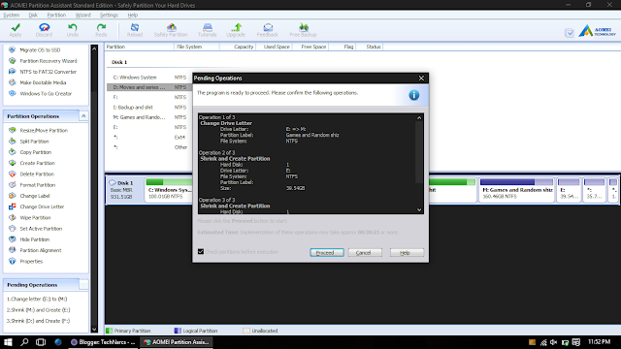
Task: Click the Apply checkmark toolbar icon
Action: [16, 30]
